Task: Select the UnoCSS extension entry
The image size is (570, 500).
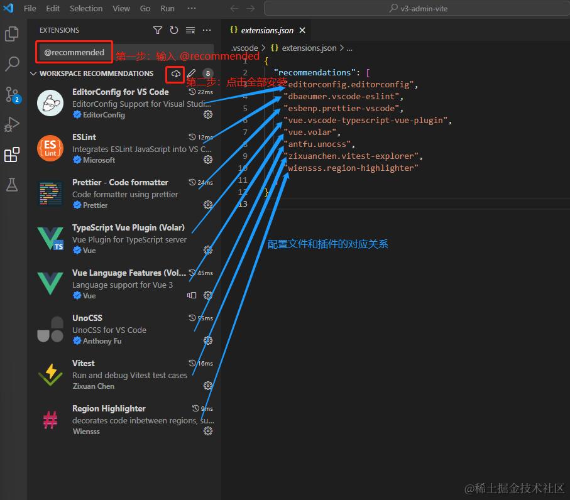Action: pos(124,330)
